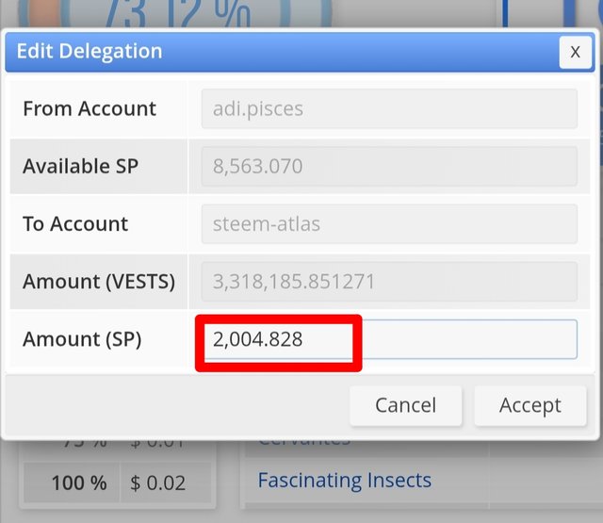Confirm delegation with the Accept button
This screenshot has height=523, width=603.
(530, 405)
